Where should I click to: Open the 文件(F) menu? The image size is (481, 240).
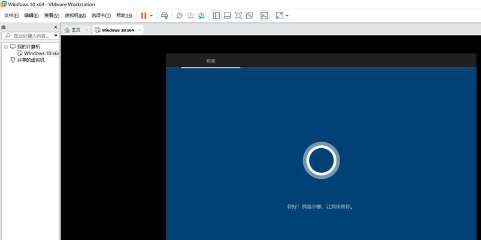pos(11,16)
